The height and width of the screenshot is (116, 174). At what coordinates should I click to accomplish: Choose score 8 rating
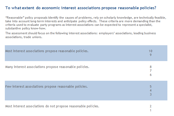pos(151,67)
